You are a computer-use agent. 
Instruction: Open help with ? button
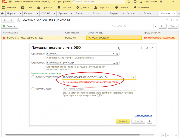(150, 121)
